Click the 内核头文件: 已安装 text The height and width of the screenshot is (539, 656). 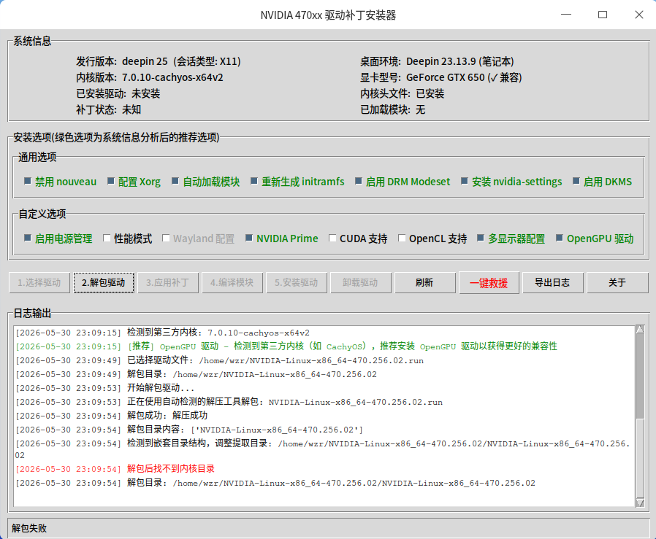point(402,93)
